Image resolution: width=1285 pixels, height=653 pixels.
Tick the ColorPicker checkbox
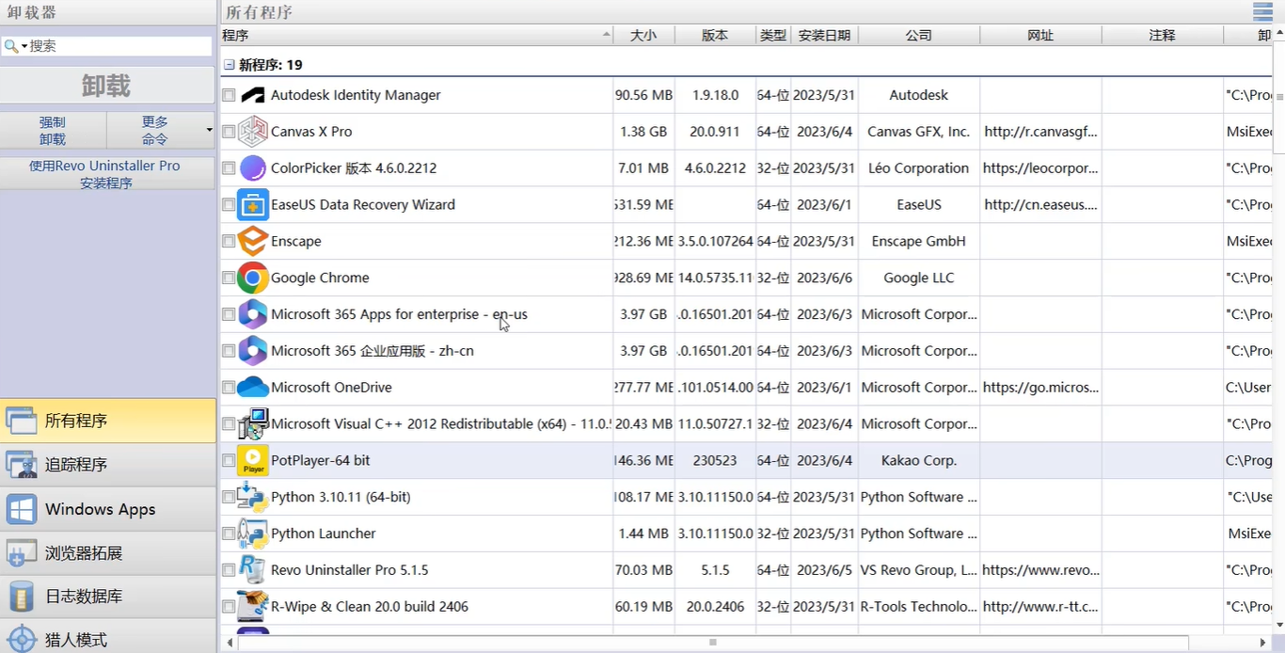pyautogui.click(x=229, y=168)
